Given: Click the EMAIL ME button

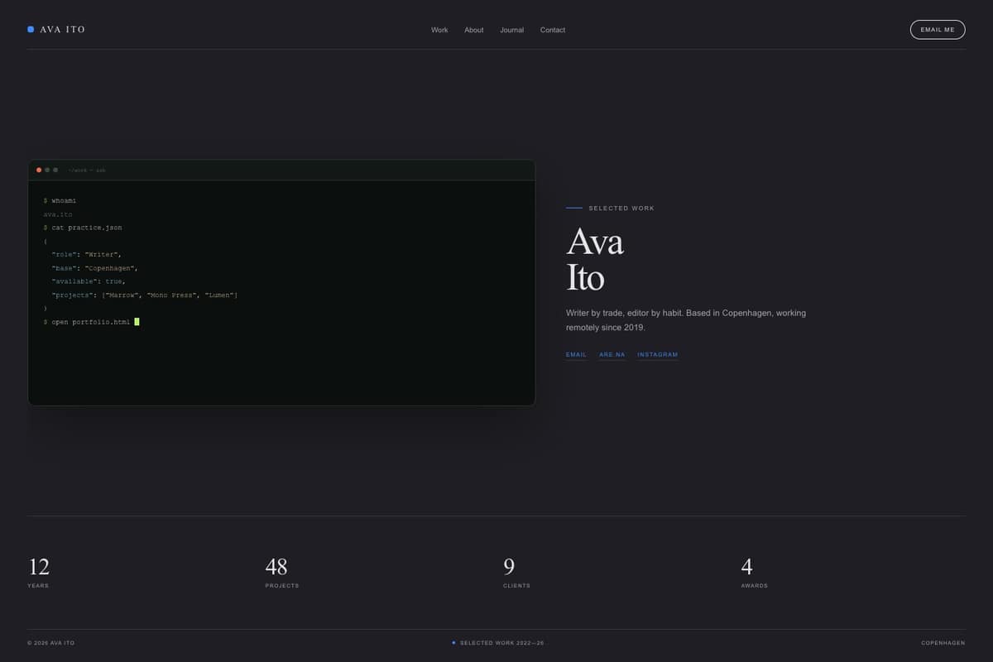Looking at the screenshot, I should (x=938, y=30).
